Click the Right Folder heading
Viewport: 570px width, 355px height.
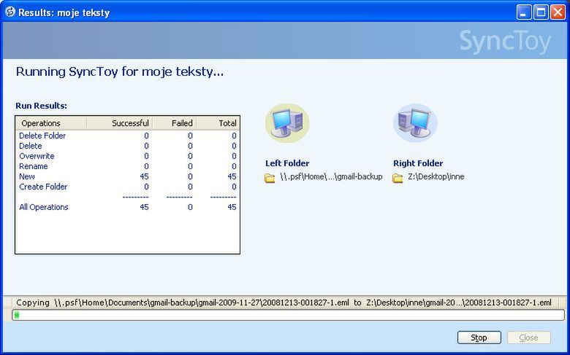point(418,163)
